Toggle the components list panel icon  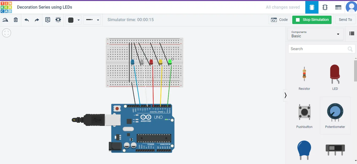(351, 33)
